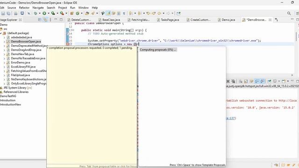Image resolution: width=299 pixels, height=168 pixels.
Task: Toggle Link with Editor in Package Explorer
Action: pos(45,20)
